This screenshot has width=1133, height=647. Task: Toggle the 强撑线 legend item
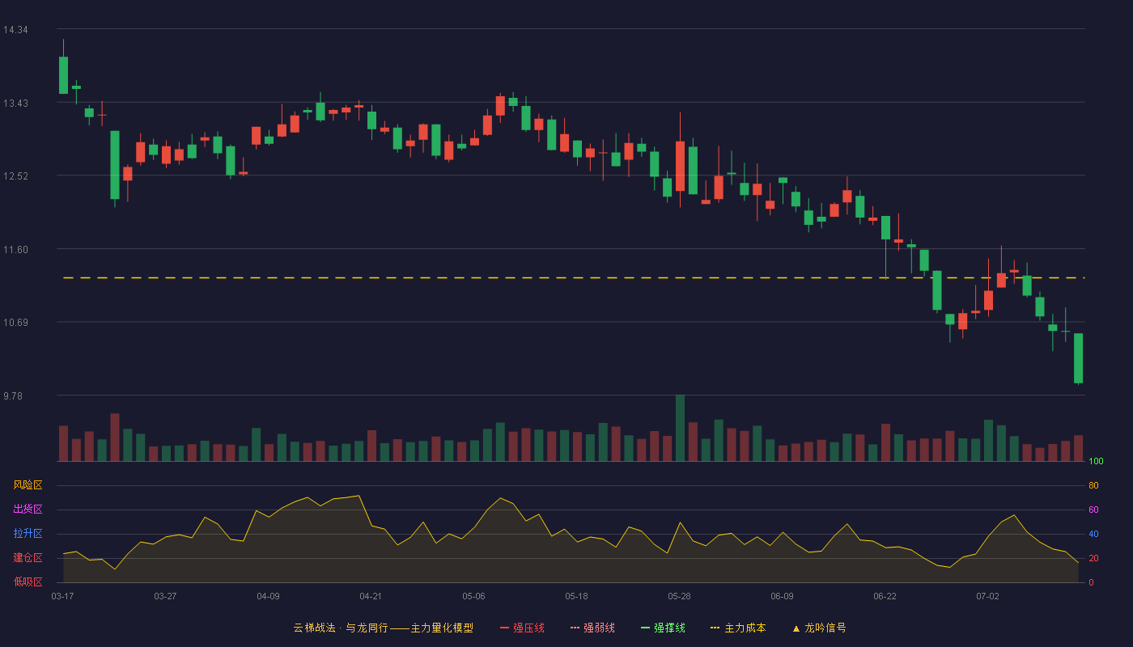pos(663,628)
